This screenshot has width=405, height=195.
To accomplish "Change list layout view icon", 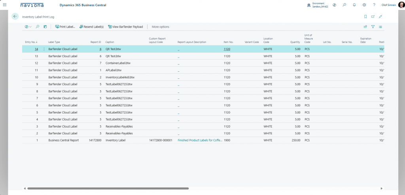I will pyautogui.click(x=380, y=26).
